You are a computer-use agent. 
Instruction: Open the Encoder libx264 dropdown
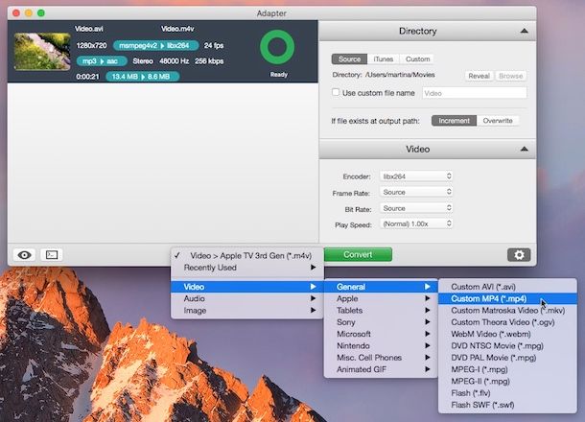(416, 176)
